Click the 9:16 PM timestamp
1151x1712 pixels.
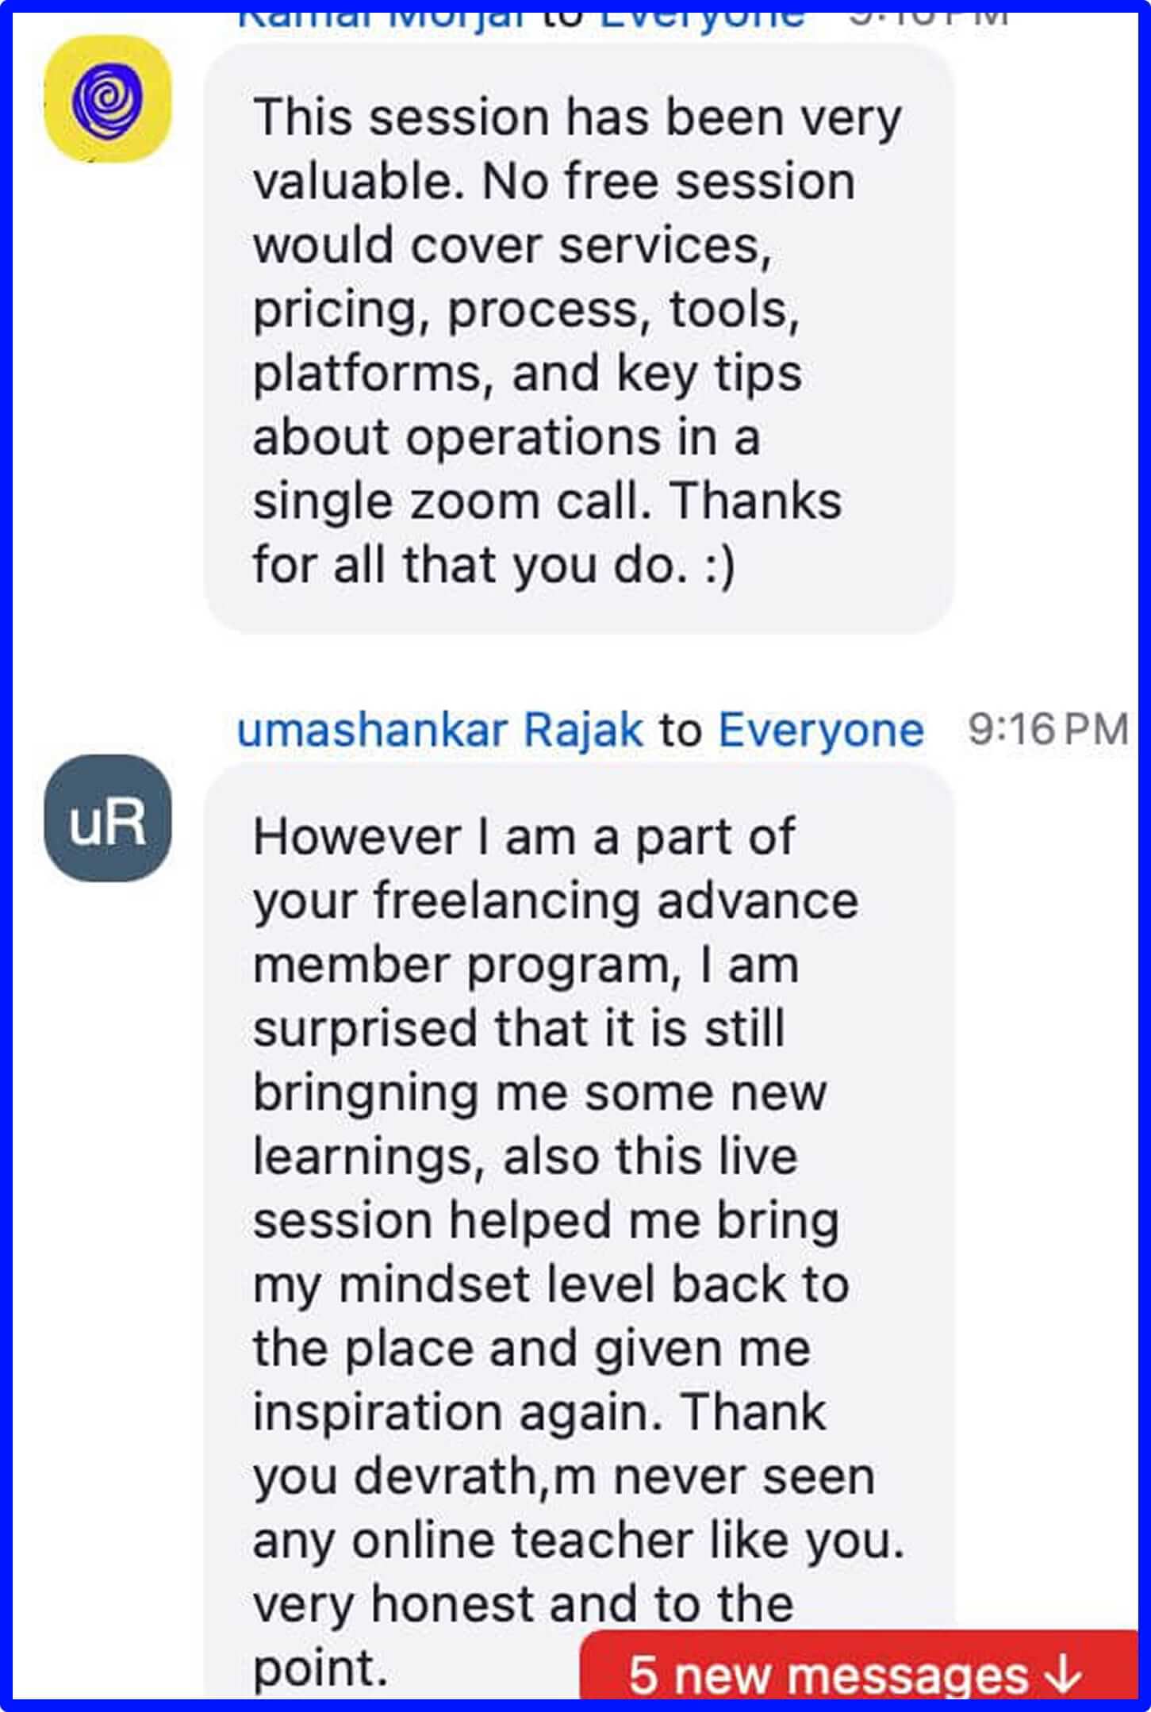[1047, 730]
